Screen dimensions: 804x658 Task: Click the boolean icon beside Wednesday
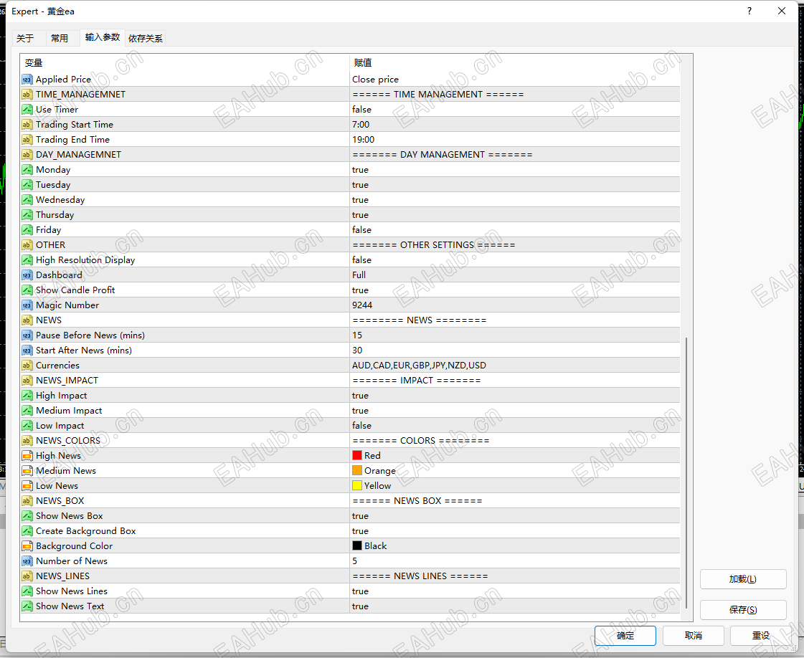tap(27, 200)
